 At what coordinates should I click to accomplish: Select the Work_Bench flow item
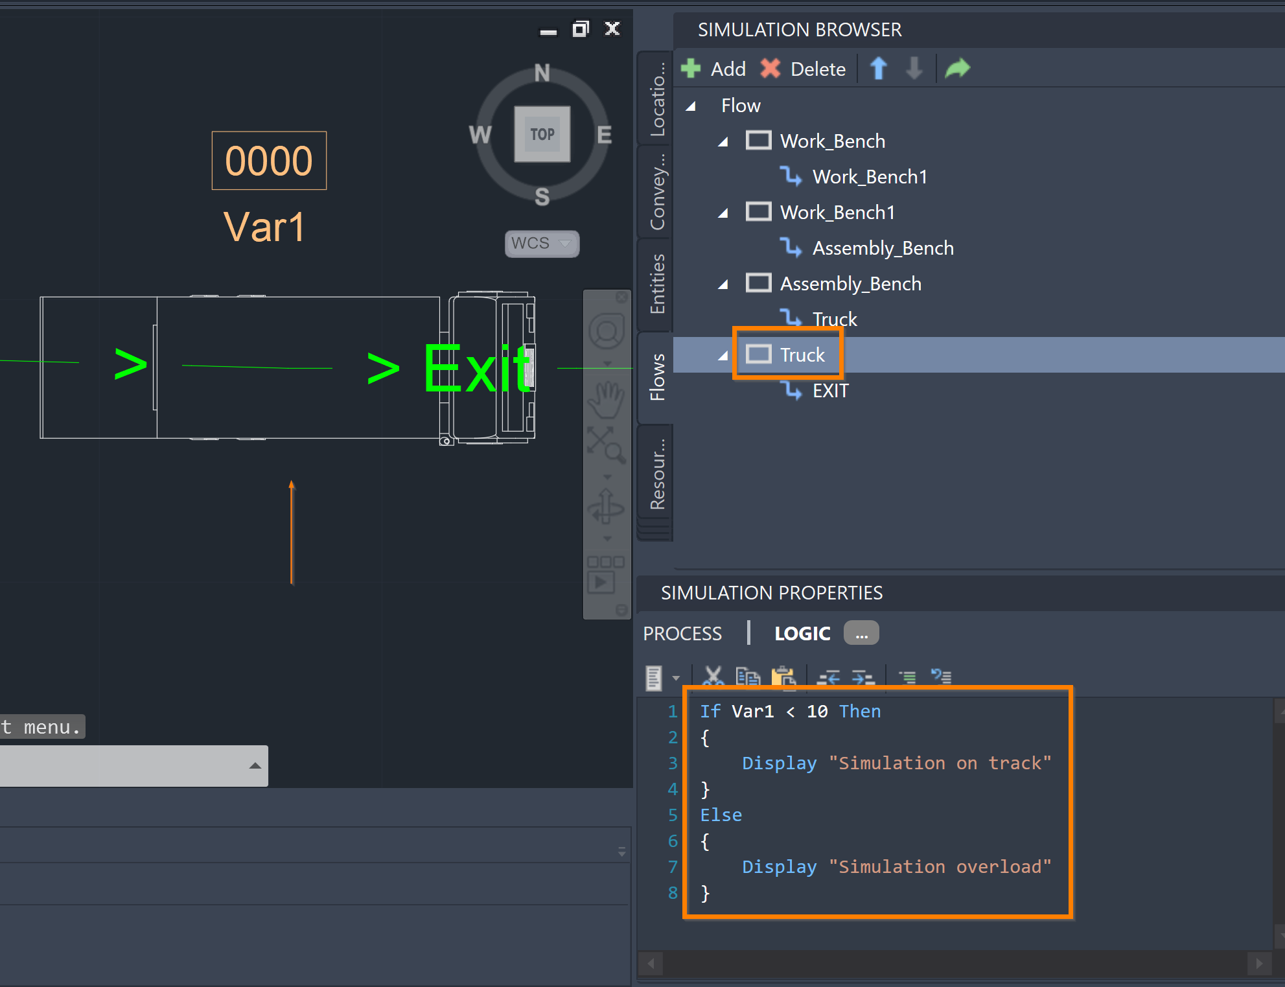tap(832, 141)
